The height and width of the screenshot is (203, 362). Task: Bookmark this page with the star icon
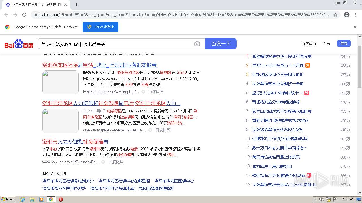335,15
